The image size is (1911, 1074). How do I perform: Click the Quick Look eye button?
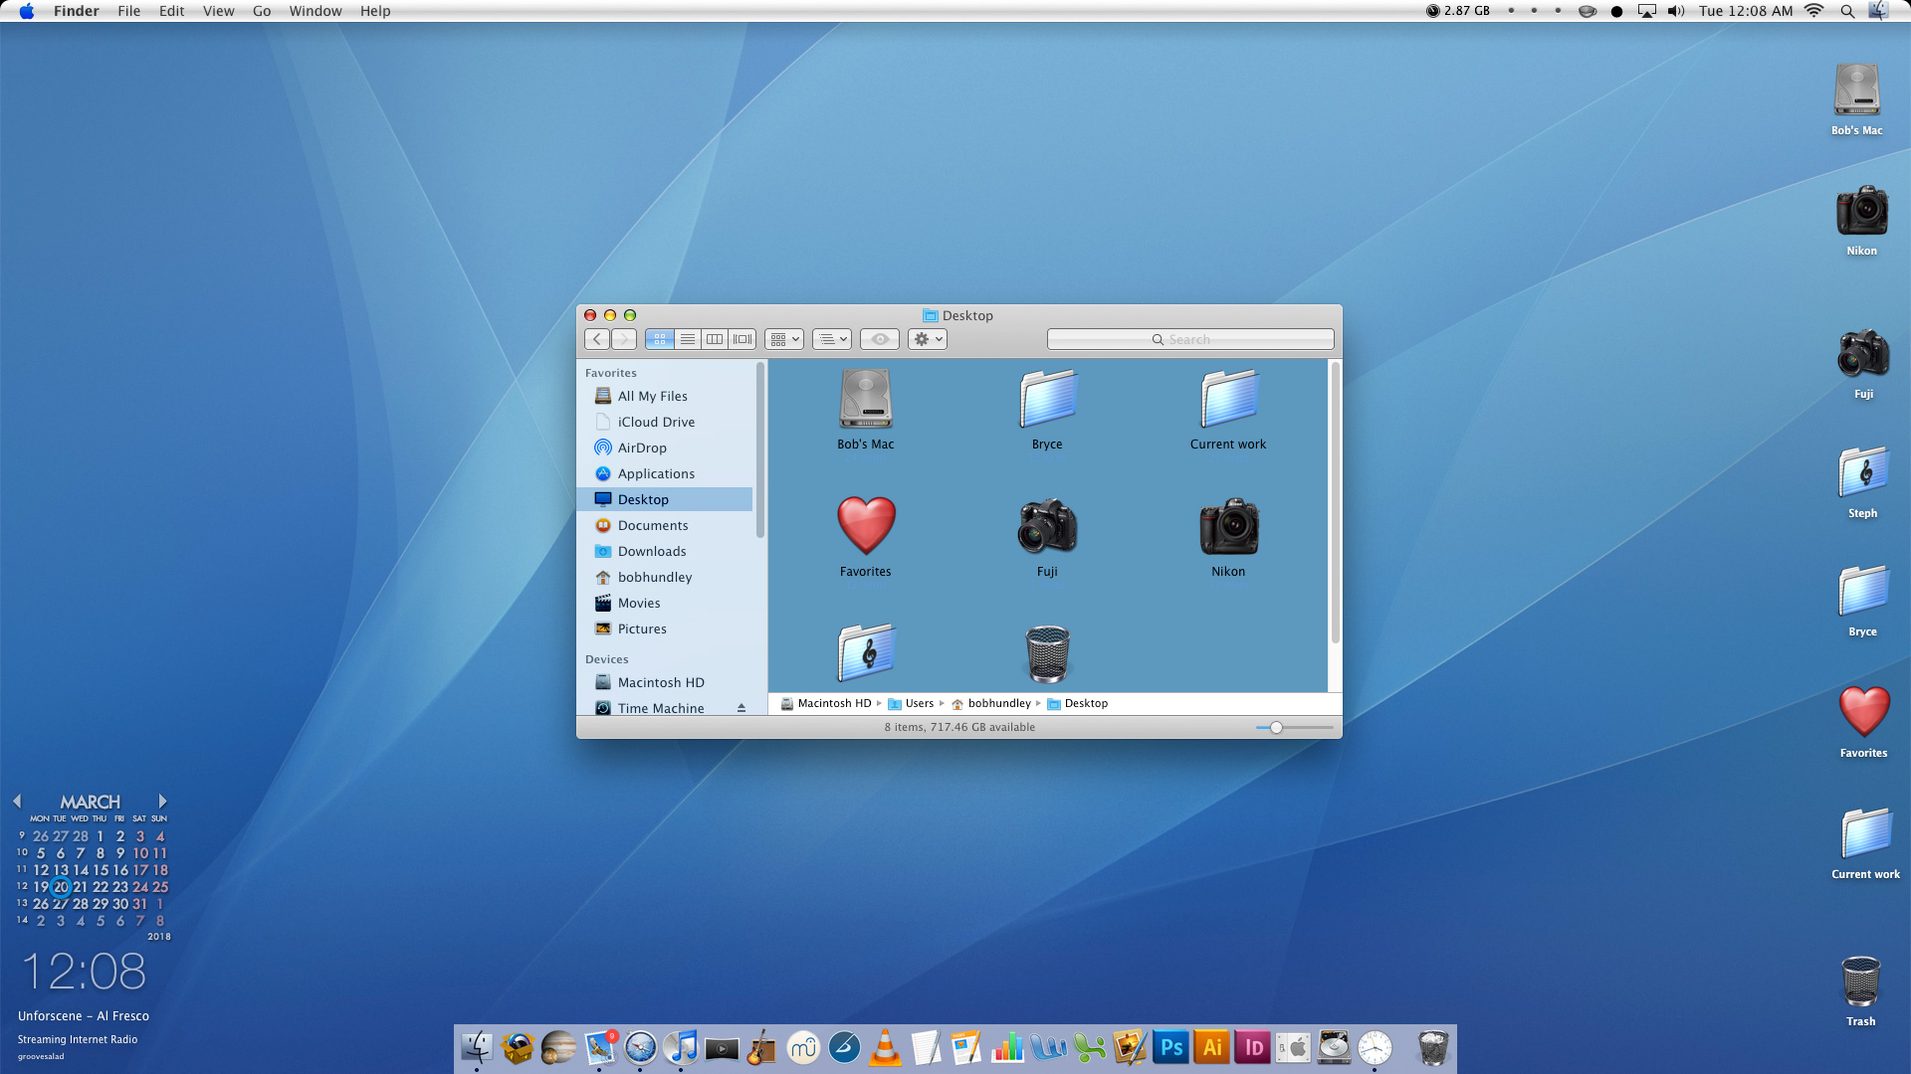(x=880, y=339)
